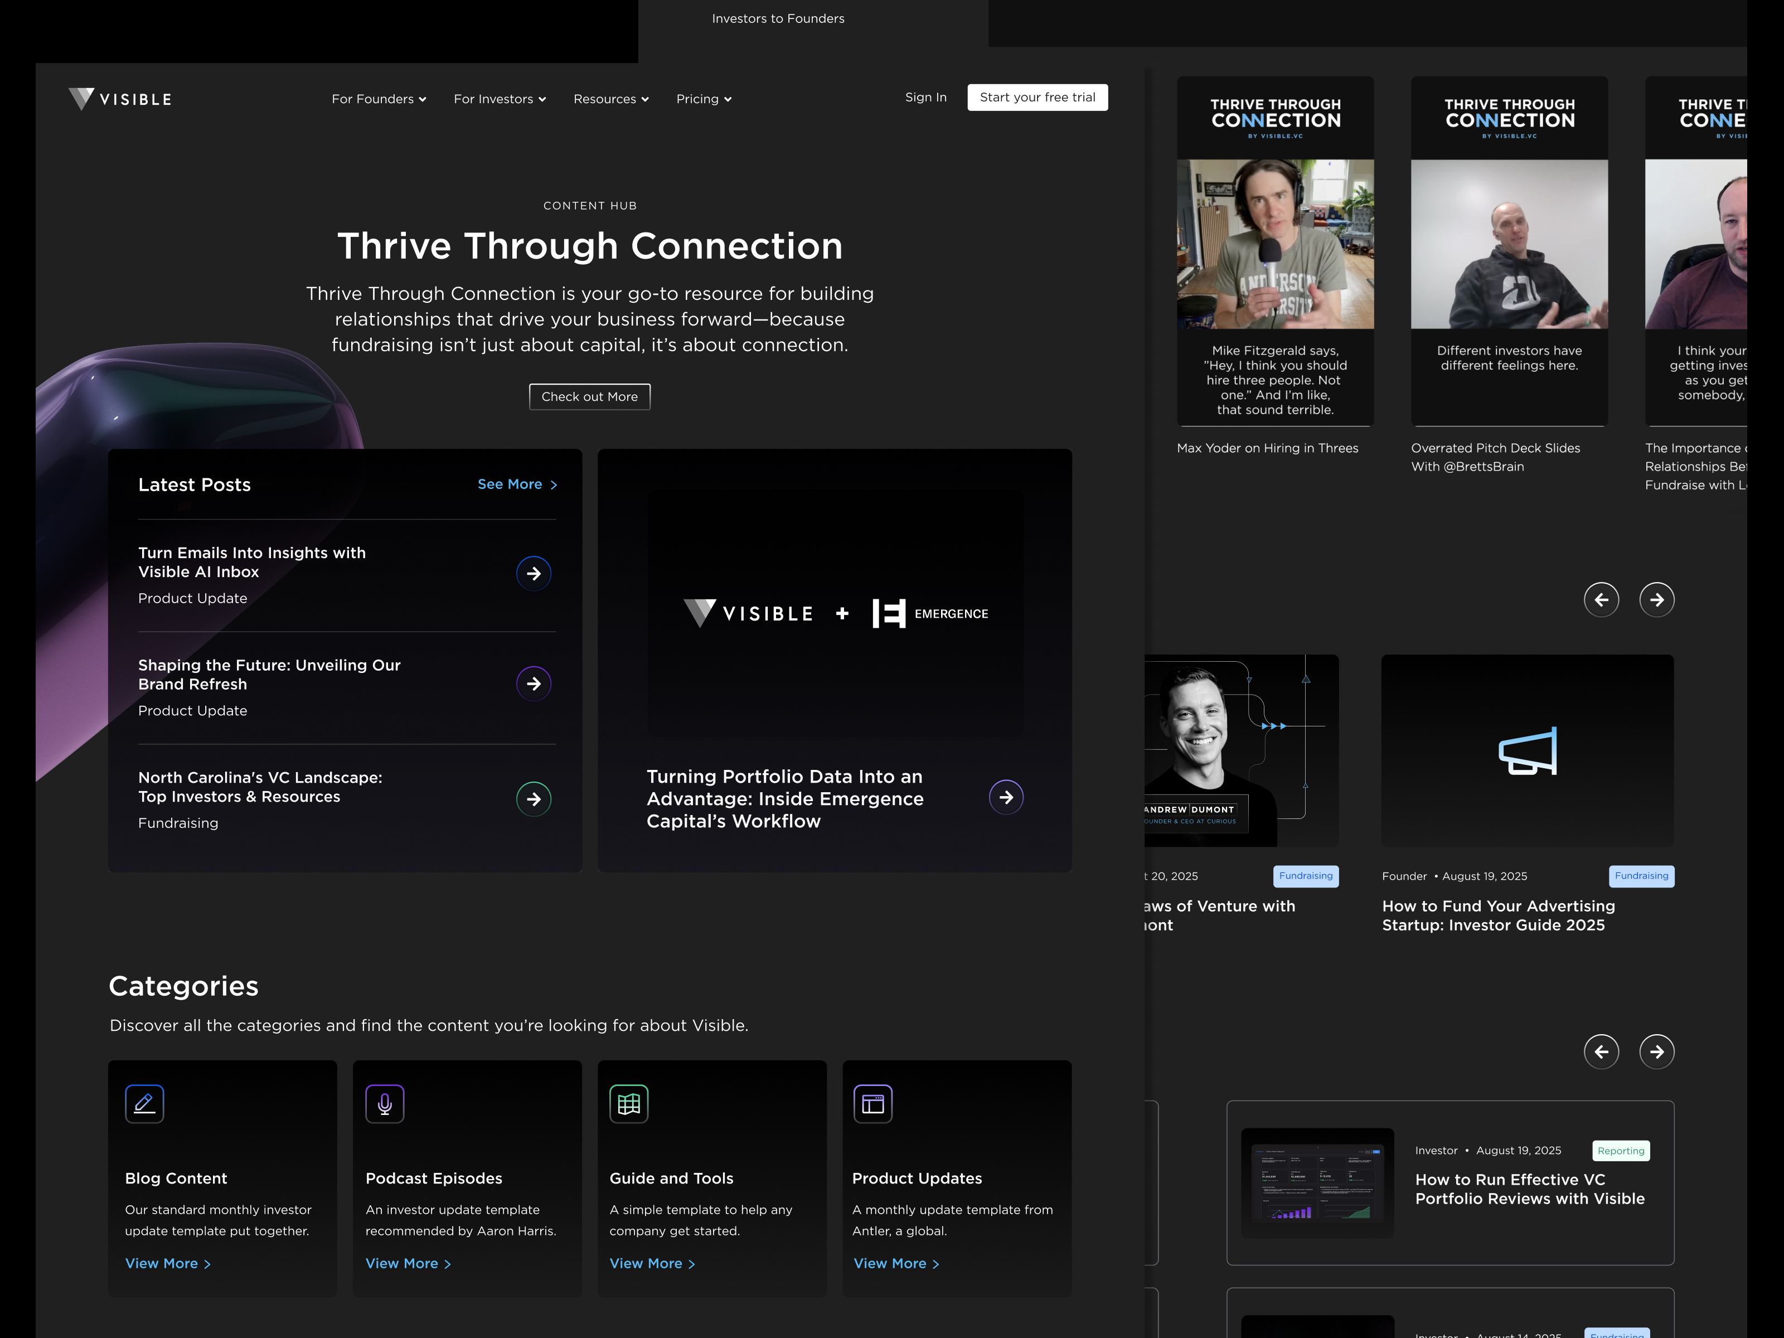Open Max Yoder on Hiring in Threes video
Viewport: 1784px width, 1338px height.
[x=1275, y=250]
